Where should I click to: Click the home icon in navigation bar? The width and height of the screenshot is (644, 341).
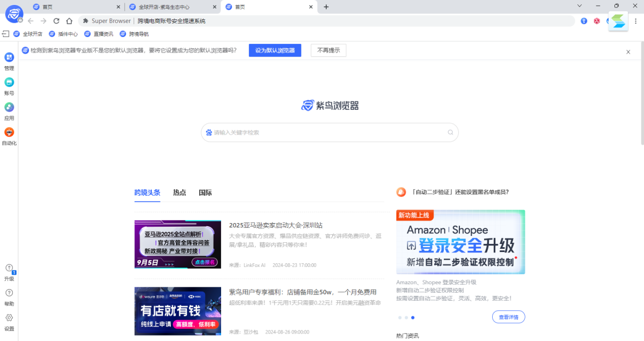69,21
